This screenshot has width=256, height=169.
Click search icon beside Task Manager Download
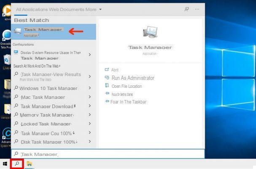16,106
